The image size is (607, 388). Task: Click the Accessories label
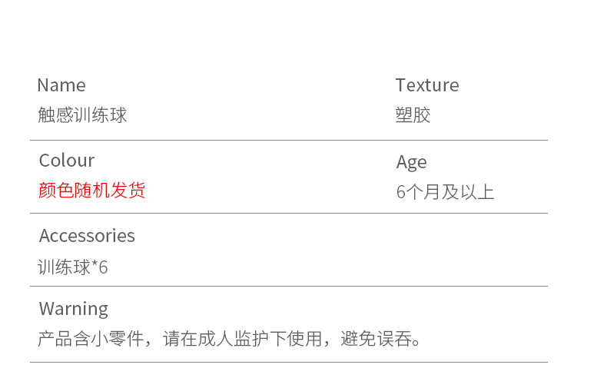tap(87, 236)
